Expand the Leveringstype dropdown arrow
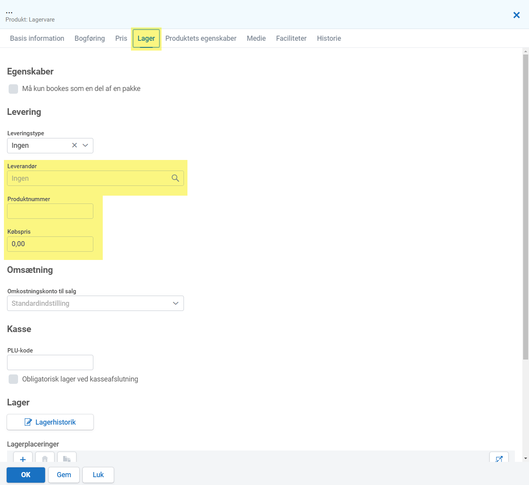Image resolution: width=529 pixels, height=485 pixels. click(85, 145)
